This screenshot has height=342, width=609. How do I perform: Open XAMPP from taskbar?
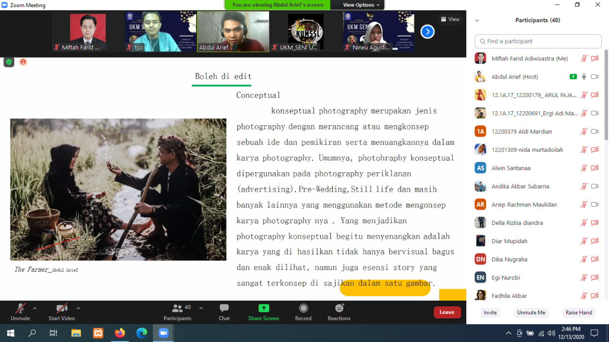click(x=98, y=333)
